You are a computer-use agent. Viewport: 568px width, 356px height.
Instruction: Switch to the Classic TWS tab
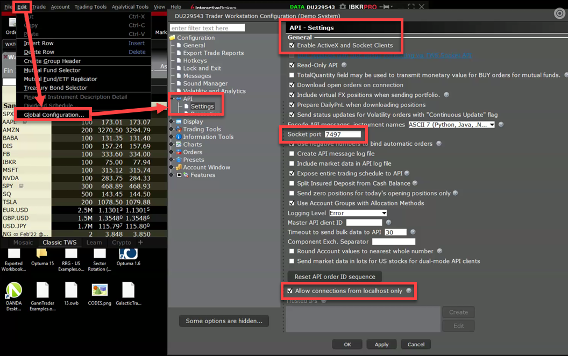pyautogui.click(x=59, y=243)
